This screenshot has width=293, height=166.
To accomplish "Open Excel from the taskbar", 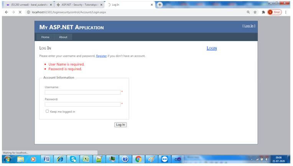I will (86, 159).
